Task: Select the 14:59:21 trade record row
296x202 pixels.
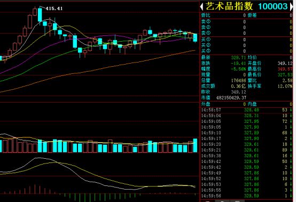Action: click(246, 150)
